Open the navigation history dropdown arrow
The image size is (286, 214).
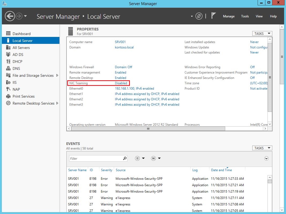click(25, 16)
